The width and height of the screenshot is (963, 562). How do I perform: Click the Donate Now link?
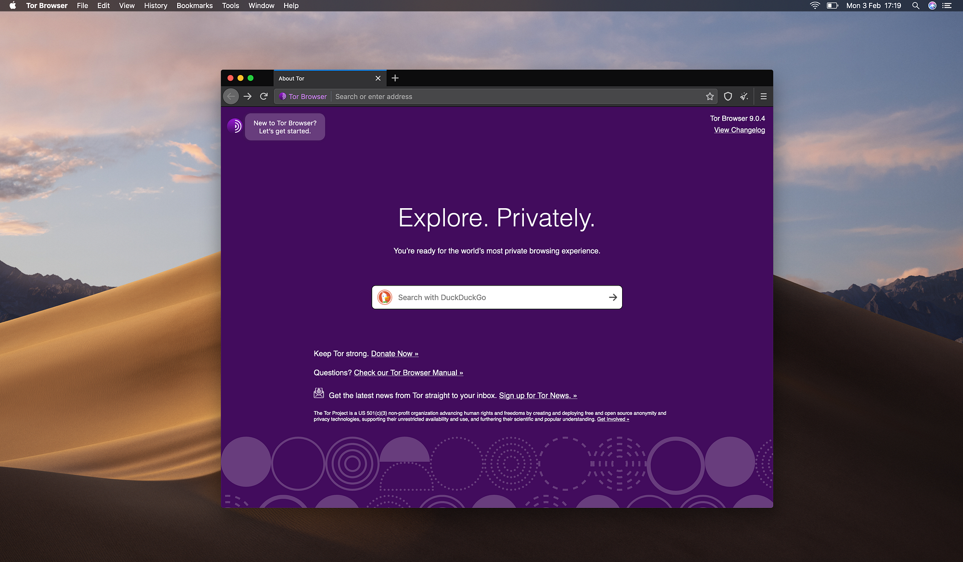[x=395, y=354]
